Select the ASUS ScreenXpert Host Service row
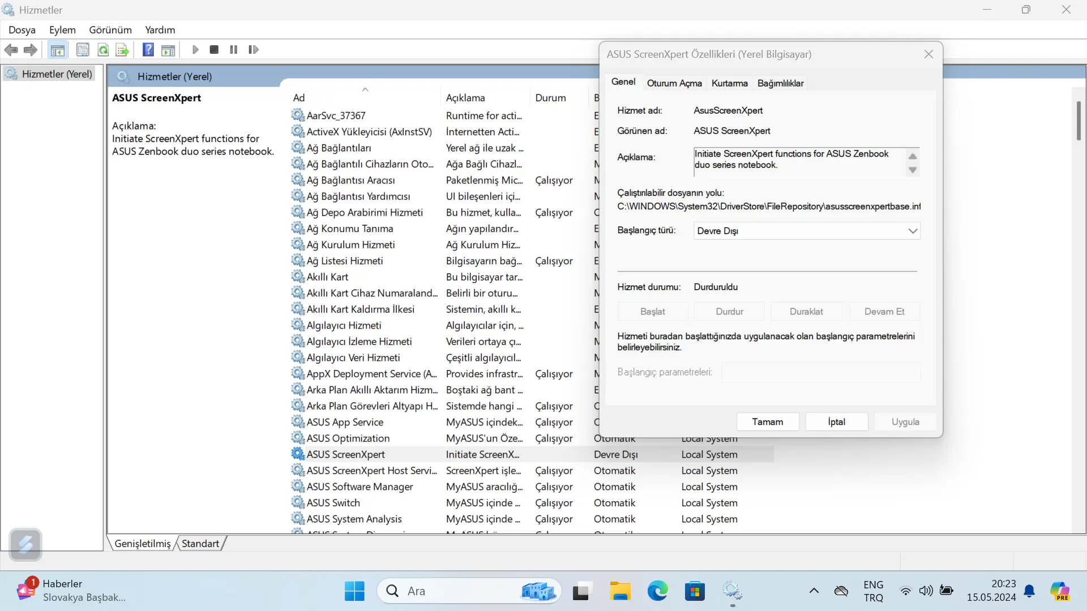 click(x=532, y=471)
